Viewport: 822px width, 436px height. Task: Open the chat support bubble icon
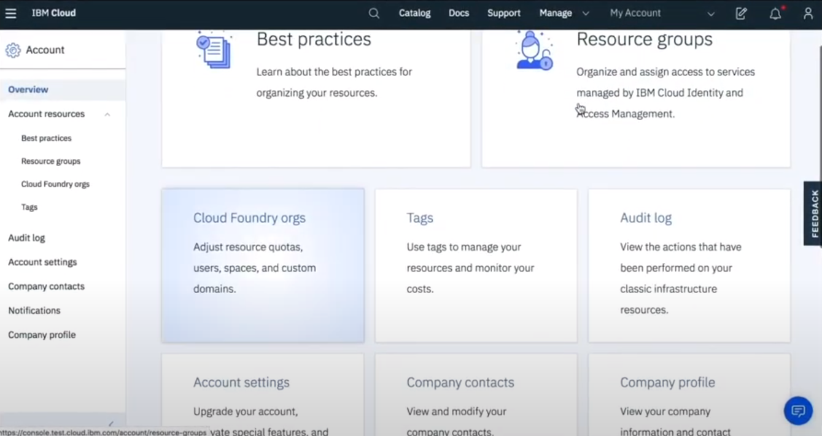point(798,410)
